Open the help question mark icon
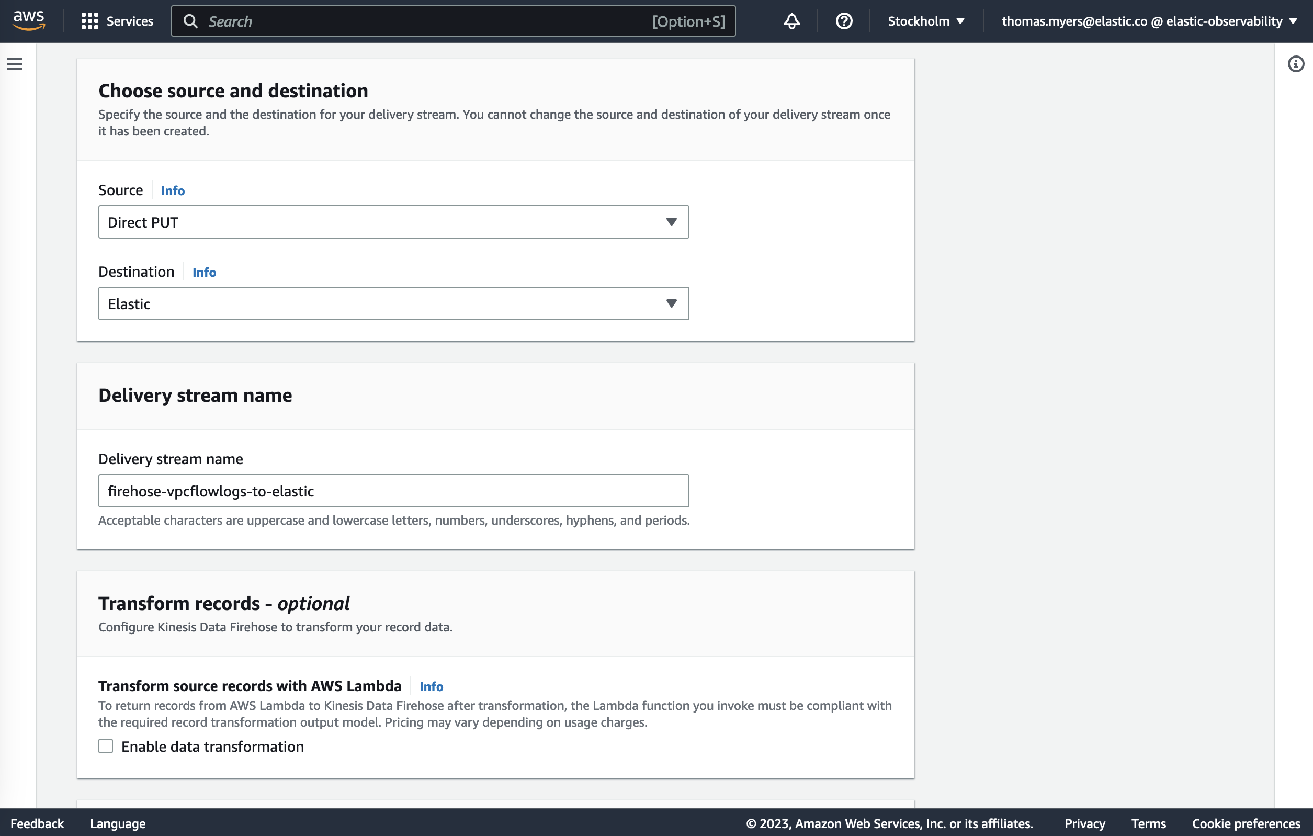 point(843,21)
